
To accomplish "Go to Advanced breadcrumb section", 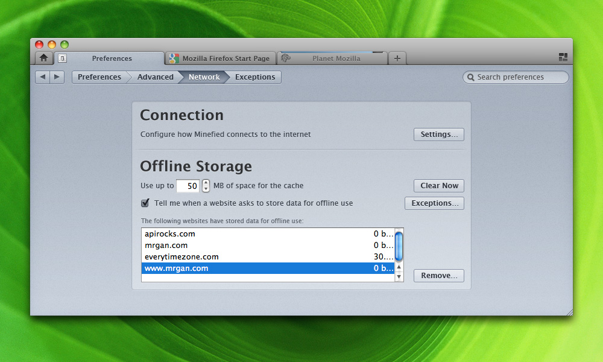I will (x=155, y=77).
